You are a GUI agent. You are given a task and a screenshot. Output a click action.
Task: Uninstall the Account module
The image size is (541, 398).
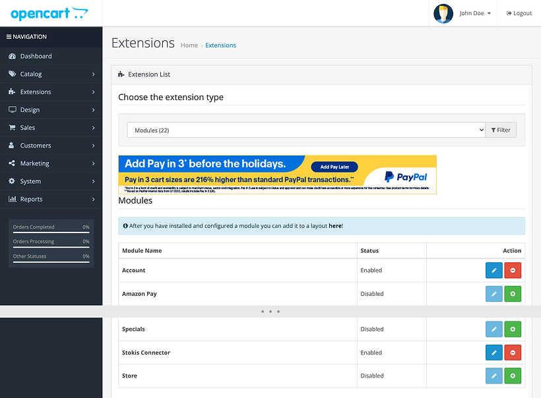(x=513, y=270)
